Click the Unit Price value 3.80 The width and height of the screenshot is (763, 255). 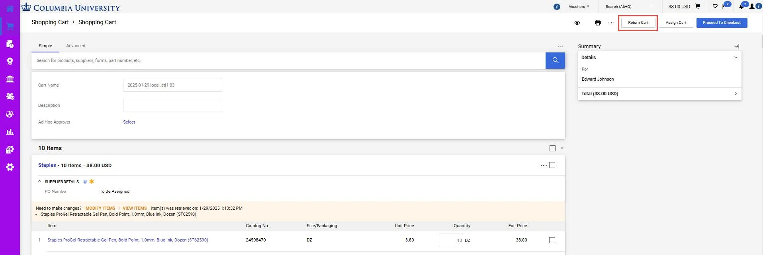(409, 240)
